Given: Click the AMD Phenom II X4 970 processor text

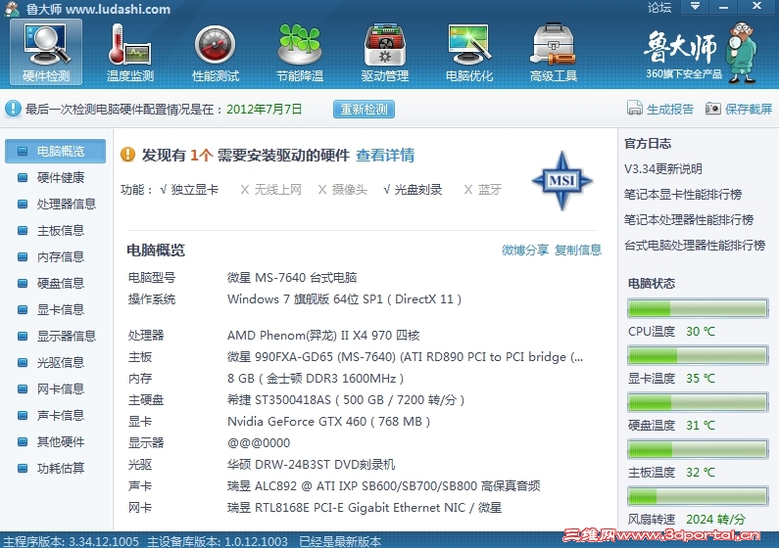Looking at the screenshot, I should (x=323, y=336).
